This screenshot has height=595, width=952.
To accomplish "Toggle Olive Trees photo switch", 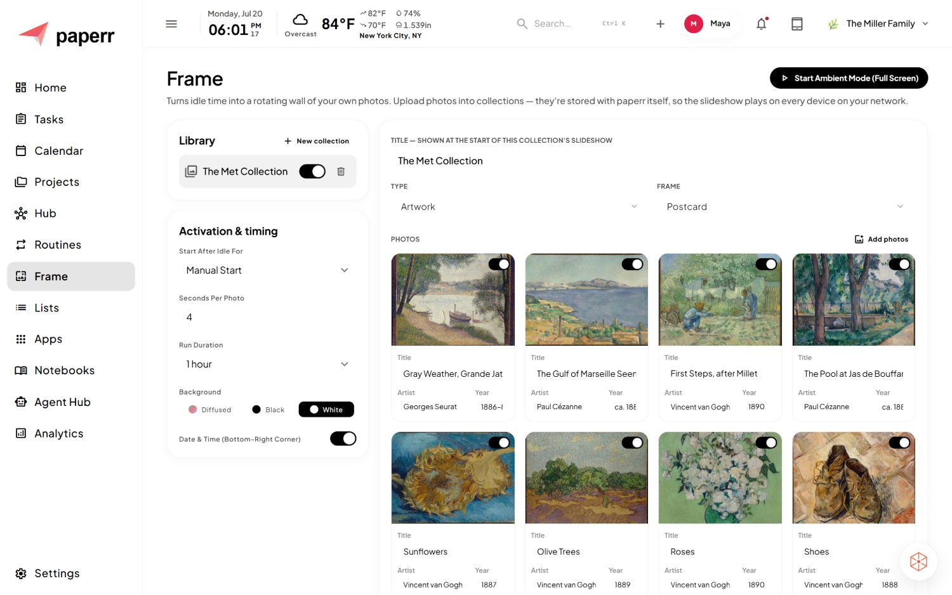I will [x=632, y=442].
